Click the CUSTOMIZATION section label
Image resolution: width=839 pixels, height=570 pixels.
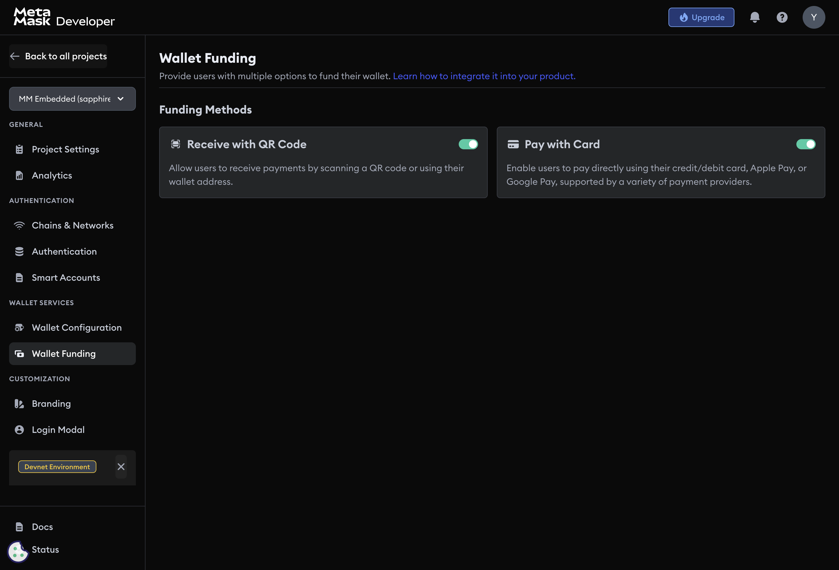coord(40,379)
